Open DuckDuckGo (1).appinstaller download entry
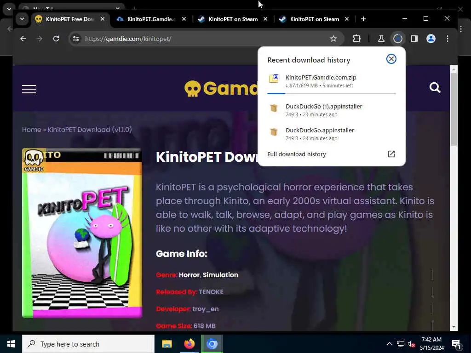The height and width of the screenshot is (353, 471). point(331,110)
